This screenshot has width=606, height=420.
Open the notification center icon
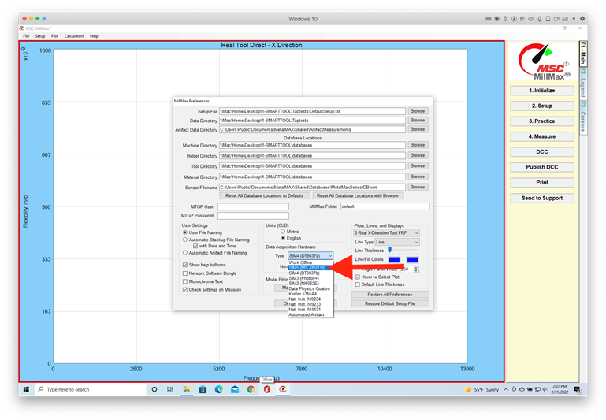click(578, 389)
